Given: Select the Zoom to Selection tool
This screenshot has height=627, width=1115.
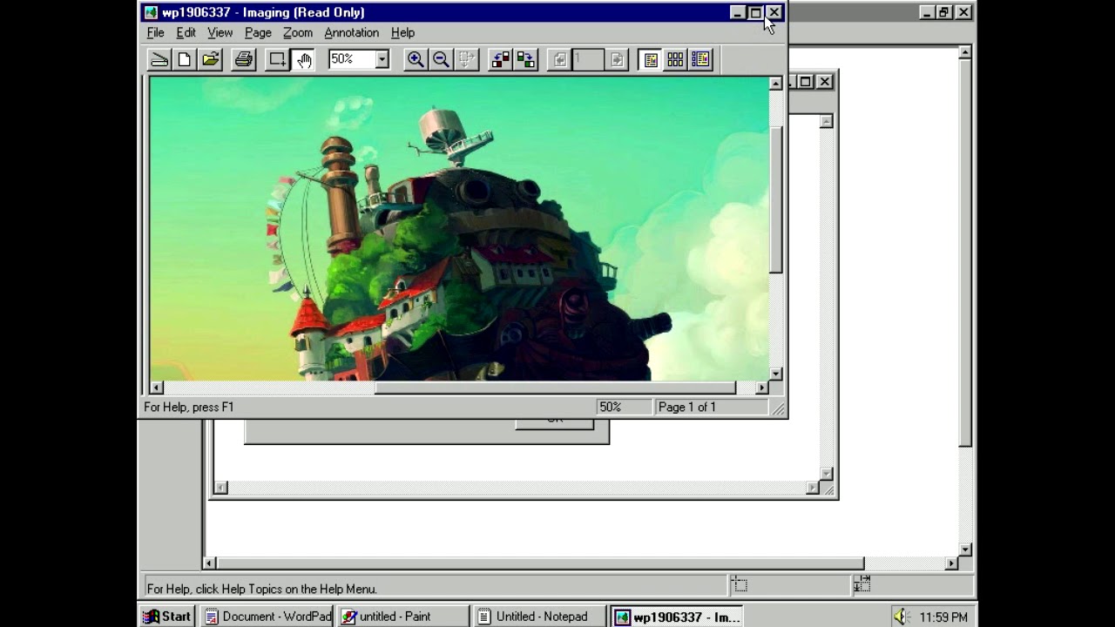Looking at the screenshot, I should [277, 59].
